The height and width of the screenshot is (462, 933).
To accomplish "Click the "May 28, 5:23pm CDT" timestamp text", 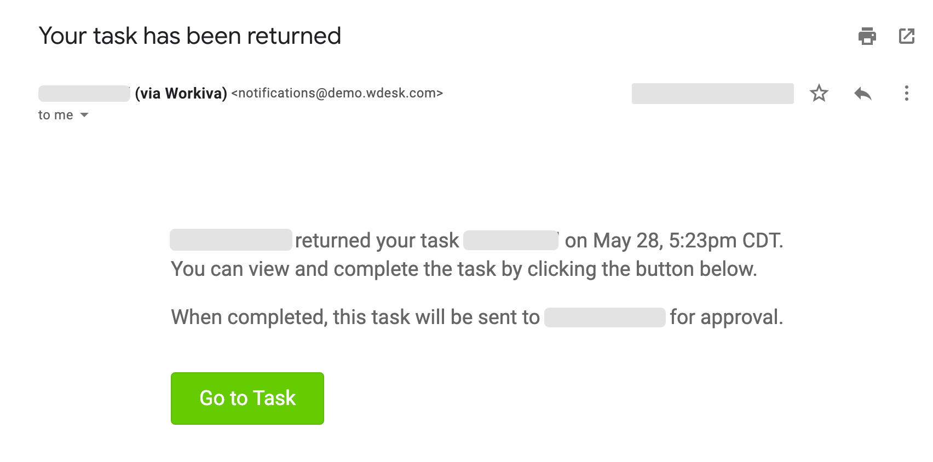I will (688, 240).
